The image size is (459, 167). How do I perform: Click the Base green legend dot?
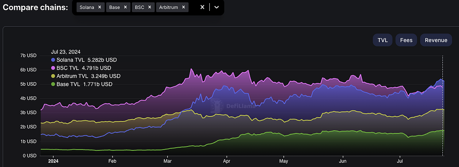[53, 84]
